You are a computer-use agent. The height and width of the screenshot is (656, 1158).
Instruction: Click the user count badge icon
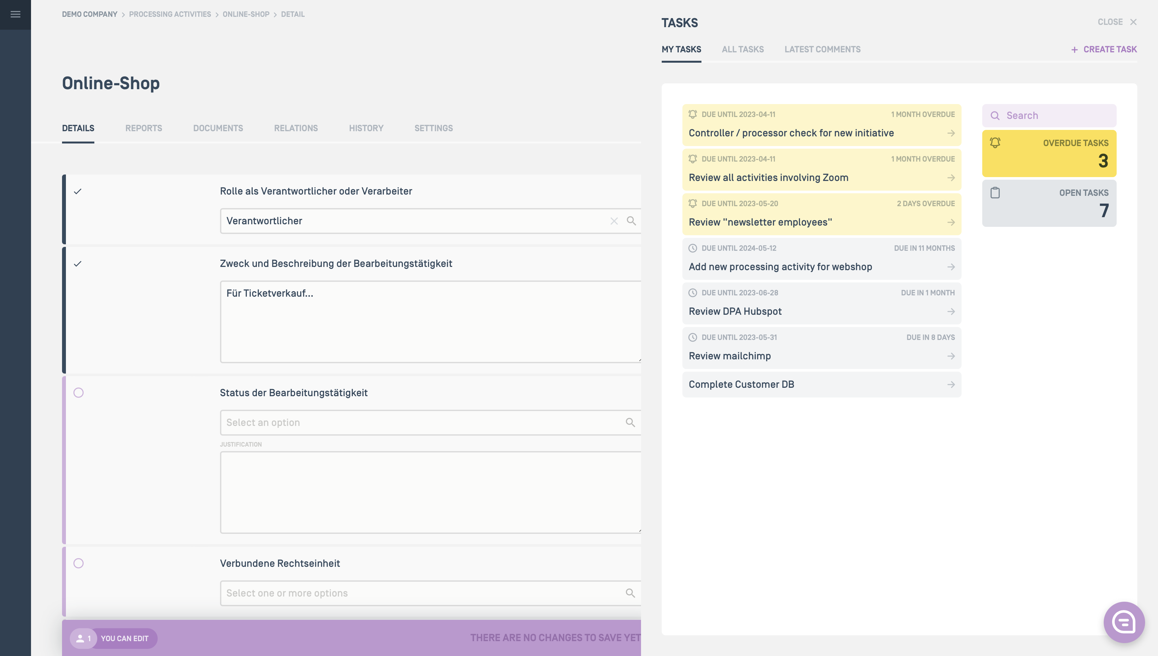[x=83, y=639]
